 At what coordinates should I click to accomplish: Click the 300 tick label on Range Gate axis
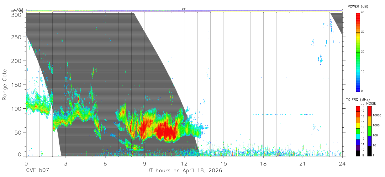click(x=17, y=15)
